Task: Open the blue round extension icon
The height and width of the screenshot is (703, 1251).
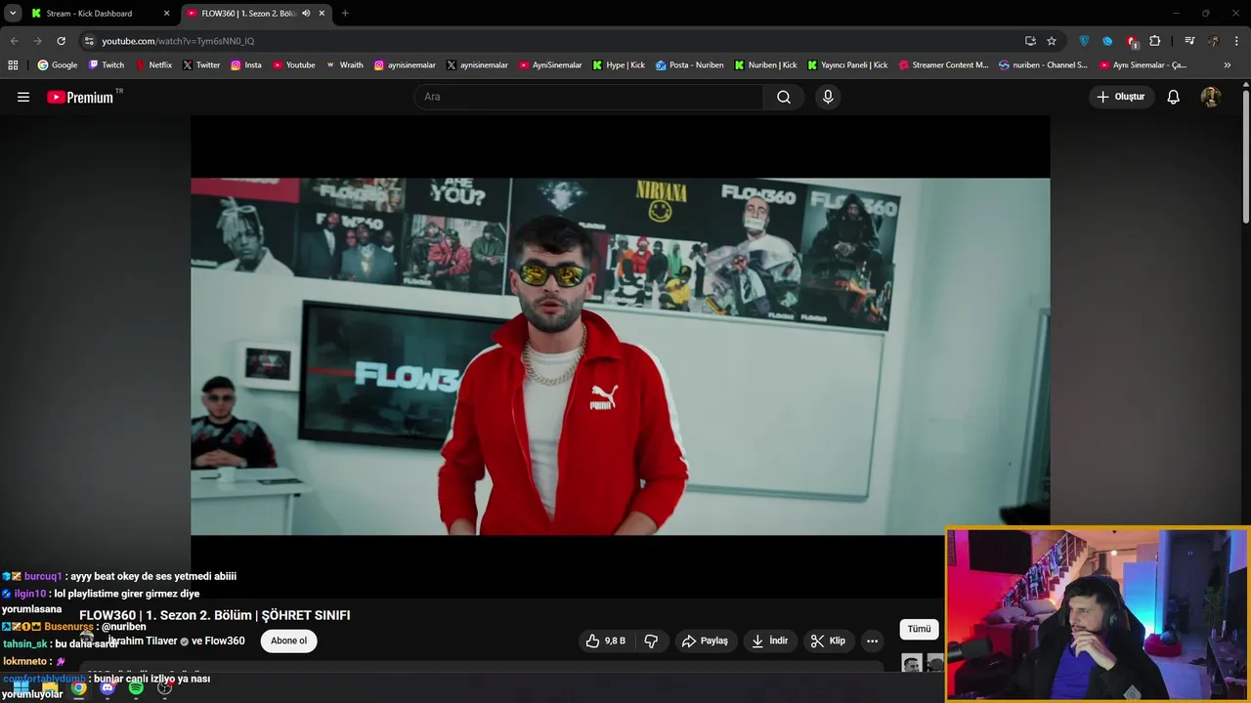Action: tap(1107, 41)
